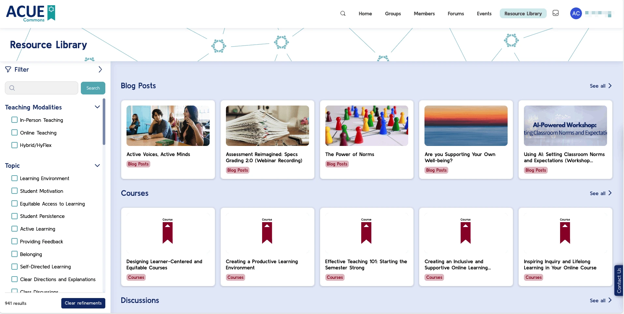Collapse the Filter panel with arrow
This screenshot has height=314, width=624.
point(100,69)
